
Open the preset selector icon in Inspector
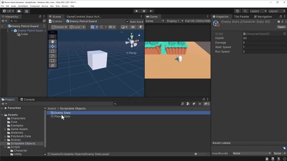(x=283, y=21)
